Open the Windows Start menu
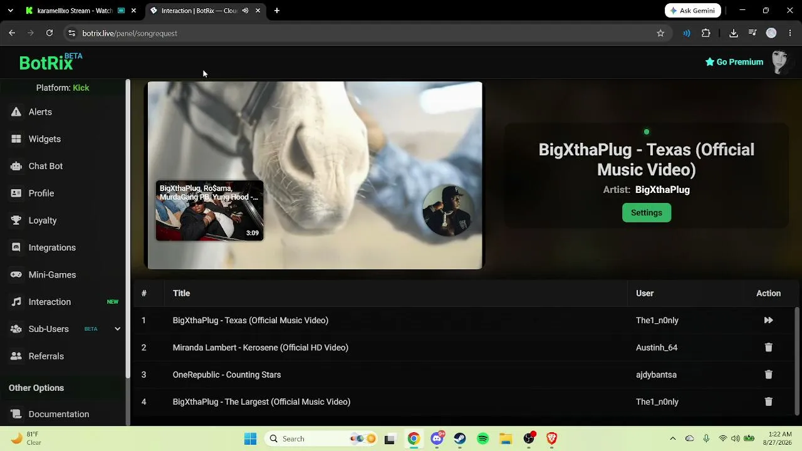This screenshot has height=451, width=802. pyautogui.click(x=250, y=438)
